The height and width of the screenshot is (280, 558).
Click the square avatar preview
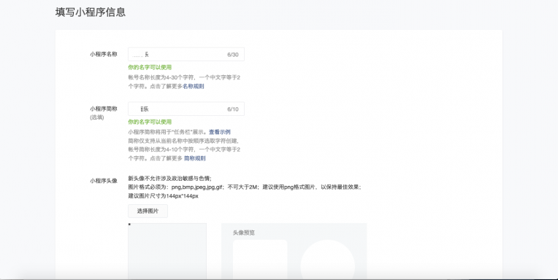260,260
